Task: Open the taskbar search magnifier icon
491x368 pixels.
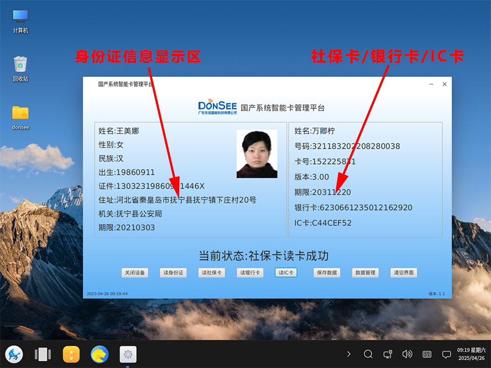Action: 368,354
